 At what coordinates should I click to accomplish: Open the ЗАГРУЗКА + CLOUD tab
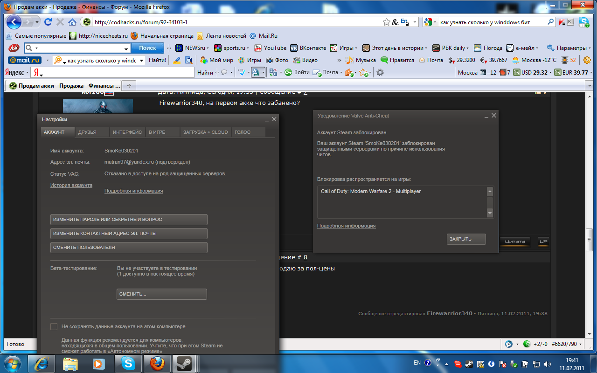[206, 132]
